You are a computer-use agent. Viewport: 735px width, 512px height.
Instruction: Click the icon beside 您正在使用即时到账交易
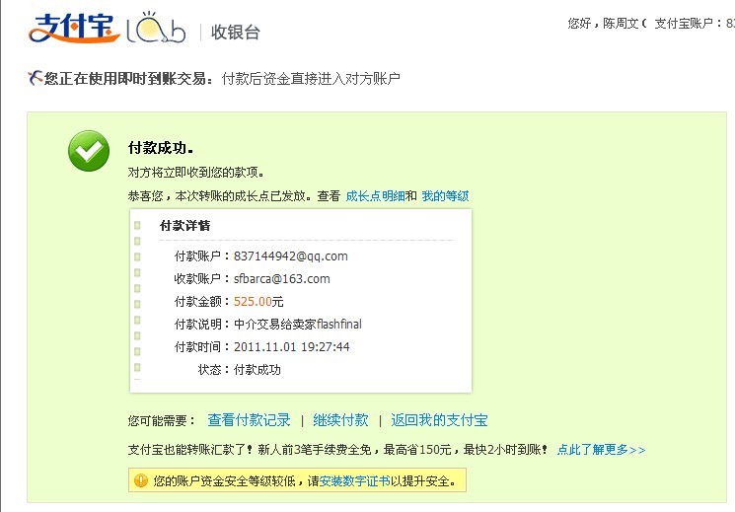36,78
